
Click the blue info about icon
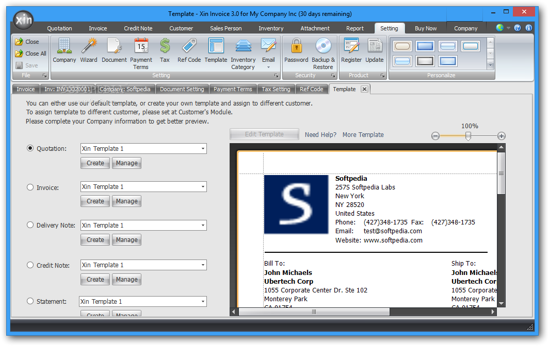(x=529, y=28)
